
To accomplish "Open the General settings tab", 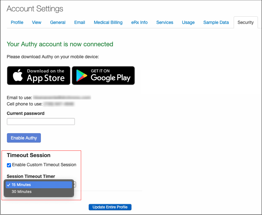I will (58, 22).
